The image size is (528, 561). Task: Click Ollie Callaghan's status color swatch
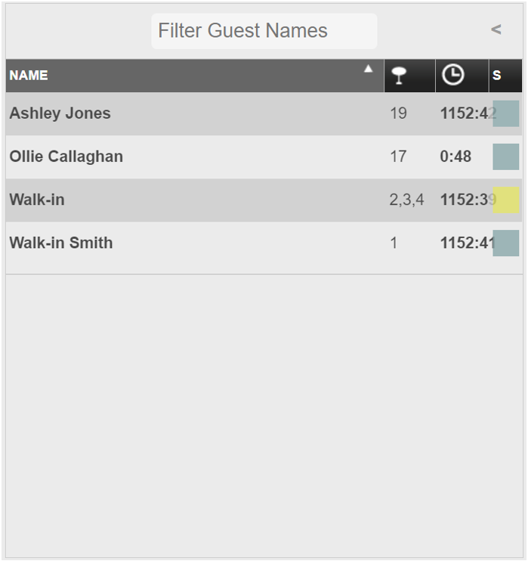pos(506,157)
